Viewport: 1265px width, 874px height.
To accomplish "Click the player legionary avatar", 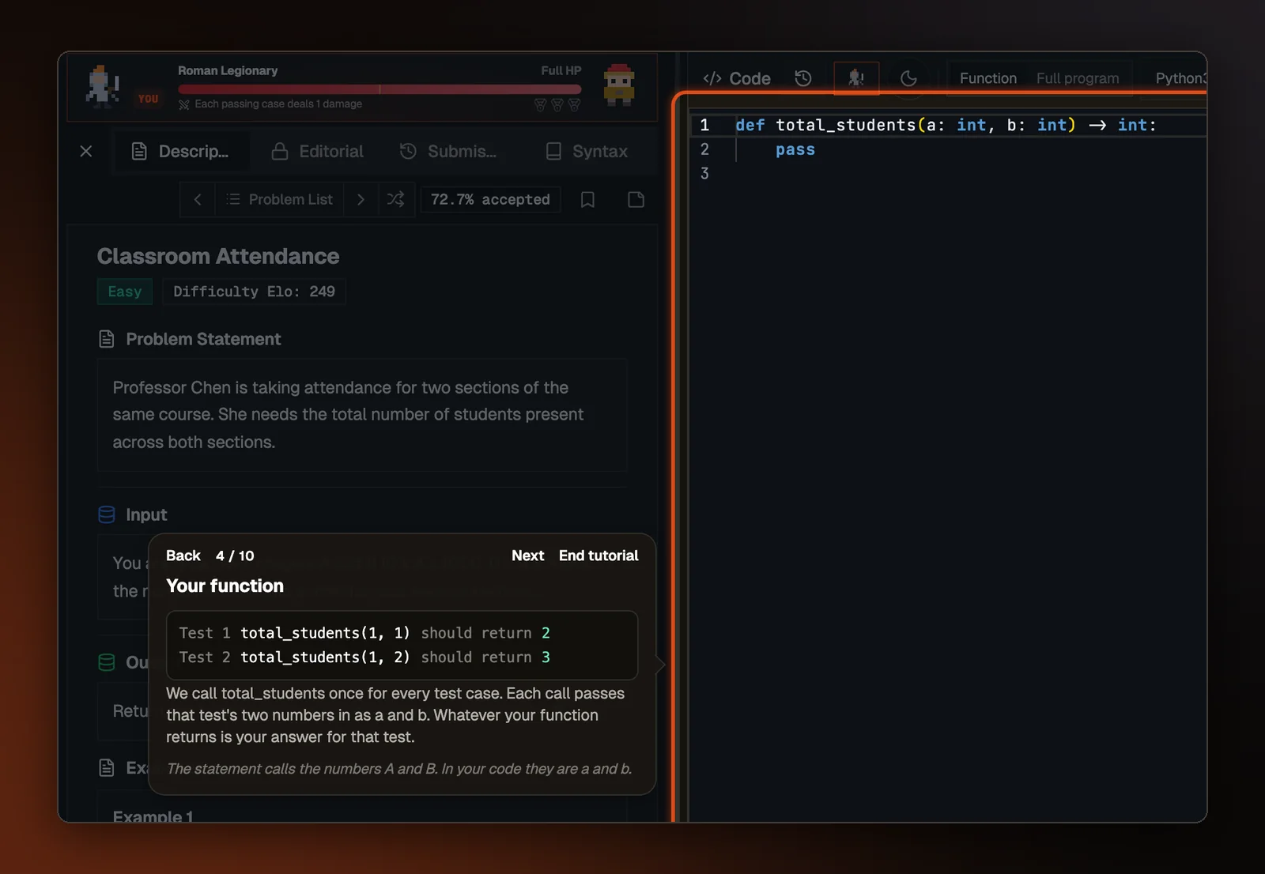I will (x=103, y=86).
